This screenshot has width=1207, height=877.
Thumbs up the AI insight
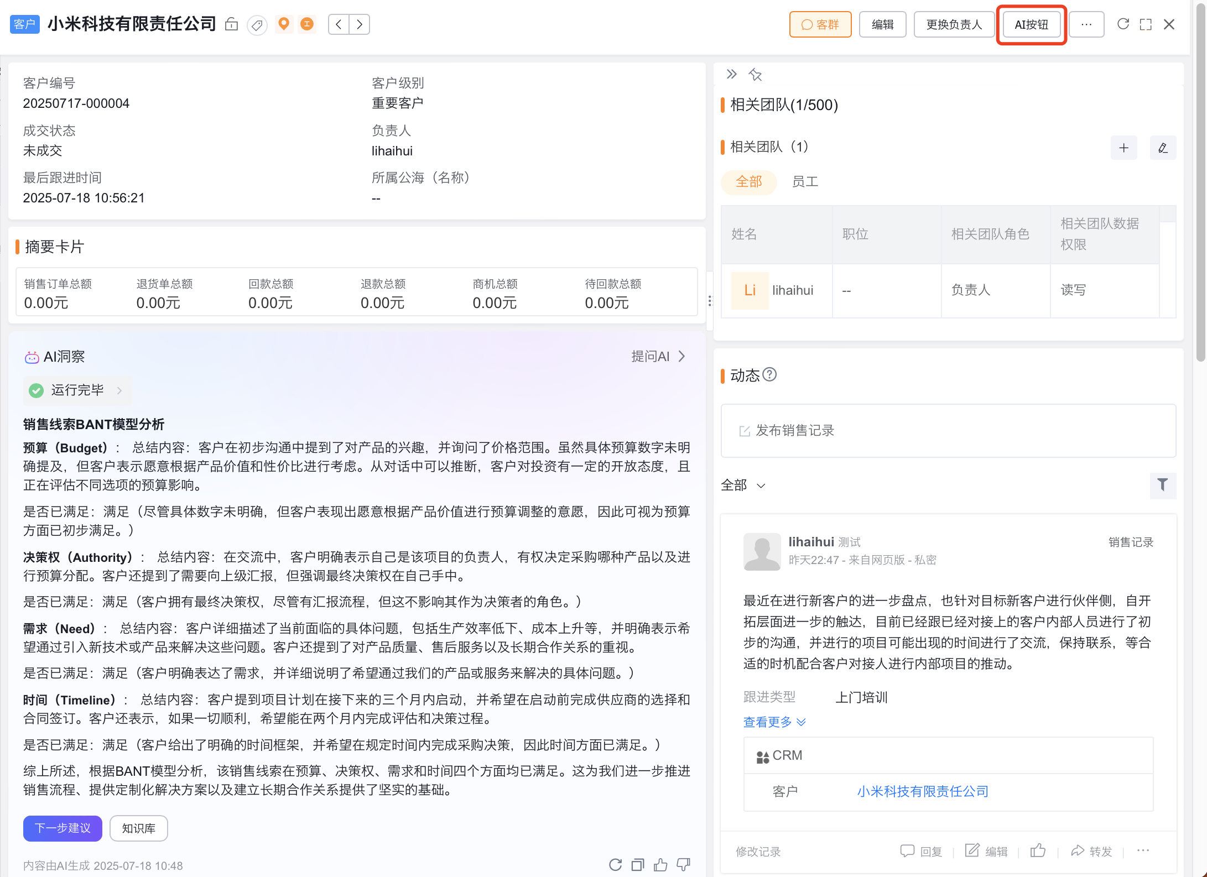660,865
